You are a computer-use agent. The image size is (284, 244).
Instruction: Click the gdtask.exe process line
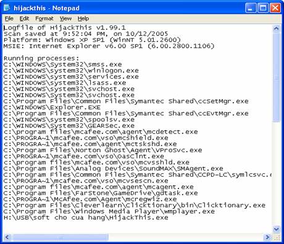(x=101, y=193)
